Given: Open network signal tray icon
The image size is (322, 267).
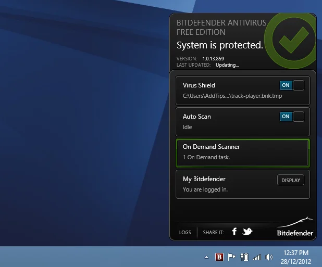Looking at the screenshot, I should coord(257,257).
